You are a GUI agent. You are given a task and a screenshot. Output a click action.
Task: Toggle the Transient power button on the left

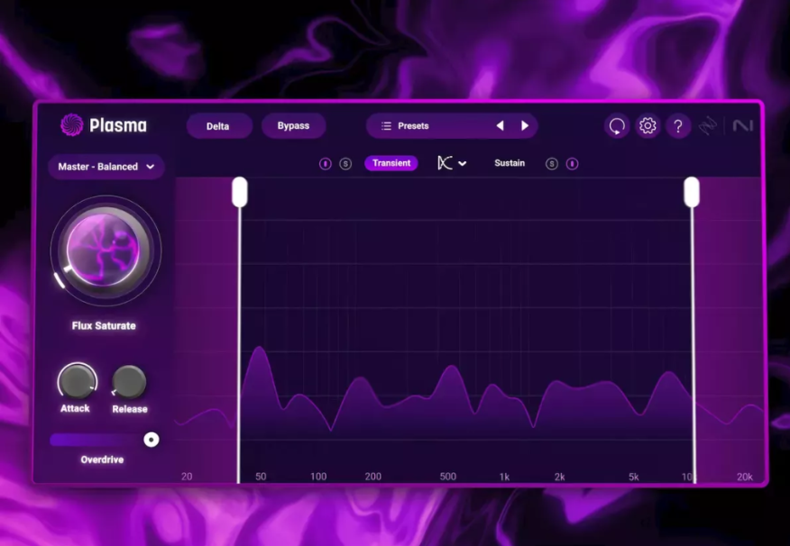[326, 164]
